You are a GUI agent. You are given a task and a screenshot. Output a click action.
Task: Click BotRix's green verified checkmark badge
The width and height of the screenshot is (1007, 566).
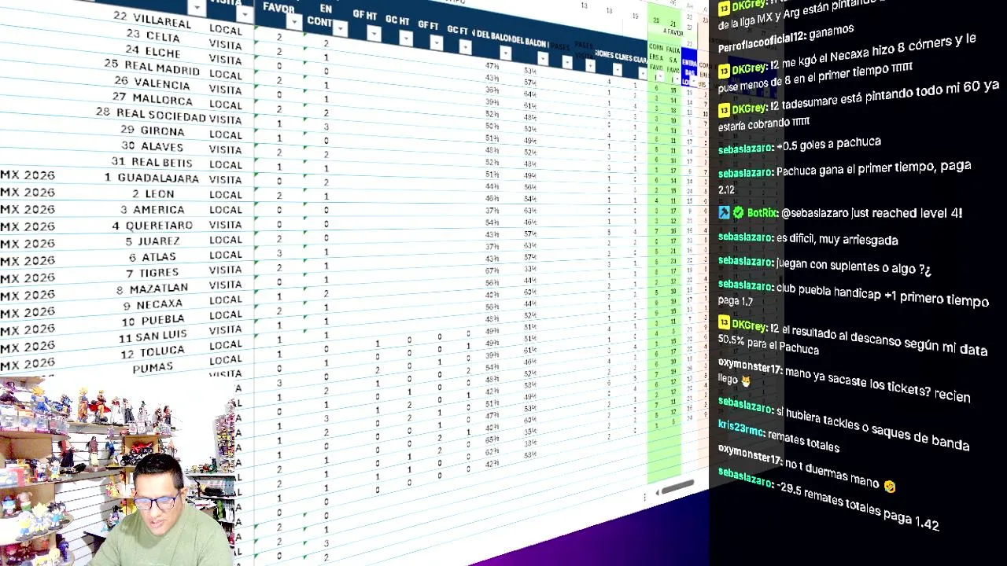[x=738, y=212]
